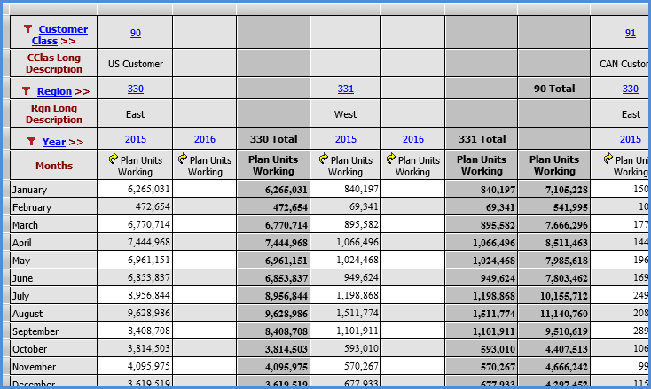
Task: Click the 330 Total column header
Action: pyautogui.click(x=272, y=139)
